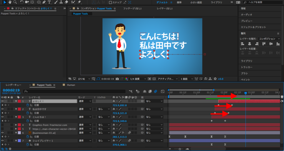Choose the Horizontal Type tool

[50, 2]
